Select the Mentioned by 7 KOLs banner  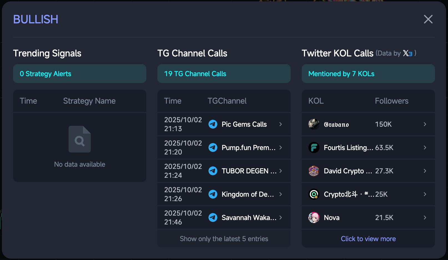pyautogui.click(x=368, y=74)
